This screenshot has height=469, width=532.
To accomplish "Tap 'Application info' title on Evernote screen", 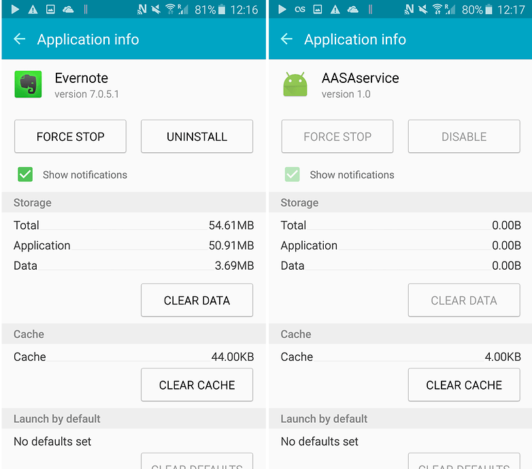I will click(x=88, y=39).
